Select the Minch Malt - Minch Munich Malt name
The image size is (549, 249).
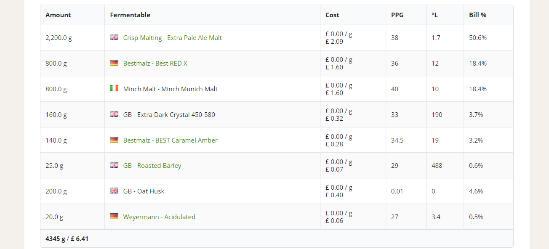pyautogui.click(x=171, y=89)
